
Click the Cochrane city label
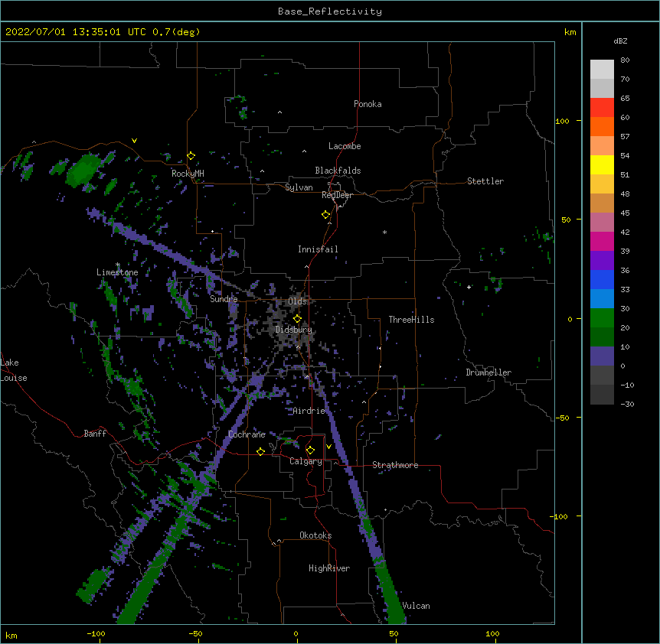click(247, 434)
